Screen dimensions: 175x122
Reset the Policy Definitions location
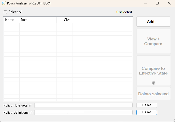(146, 112)
